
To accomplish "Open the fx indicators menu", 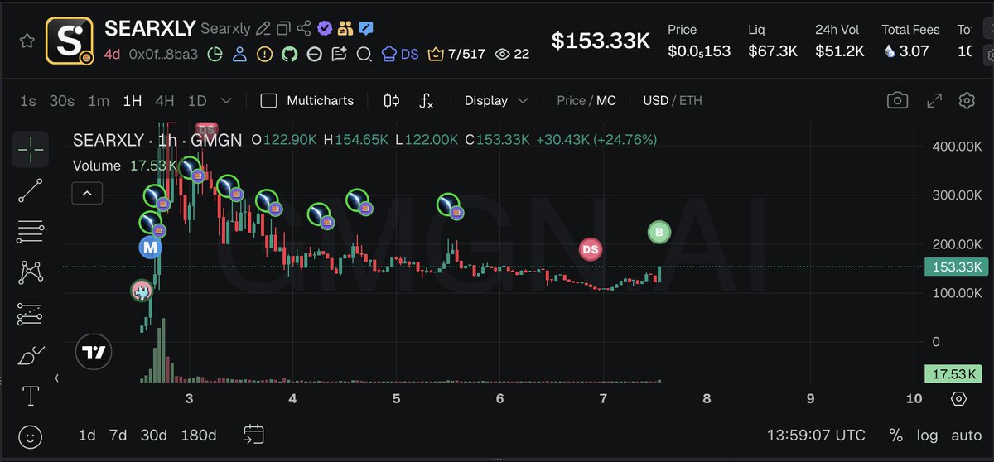I will (426, 101).
